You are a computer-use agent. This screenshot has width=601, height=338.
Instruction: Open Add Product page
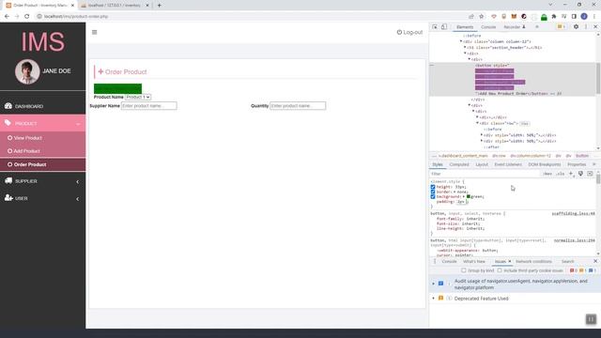[26, 151]
